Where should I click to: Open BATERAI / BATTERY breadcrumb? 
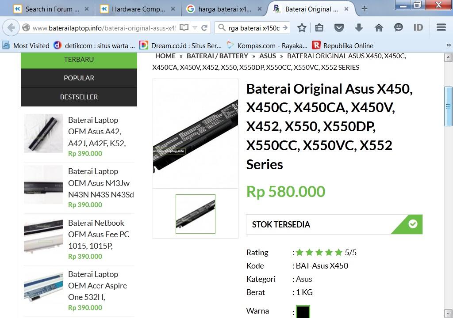point(217,56)
